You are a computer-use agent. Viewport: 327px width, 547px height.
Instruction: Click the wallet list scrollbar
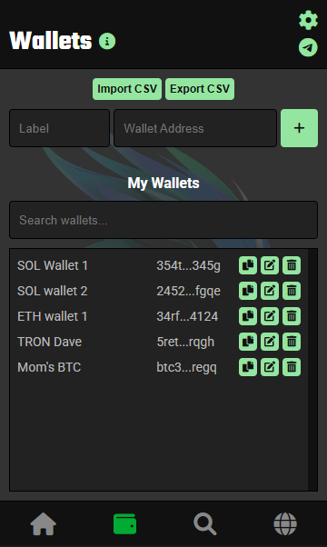[312, 370]
